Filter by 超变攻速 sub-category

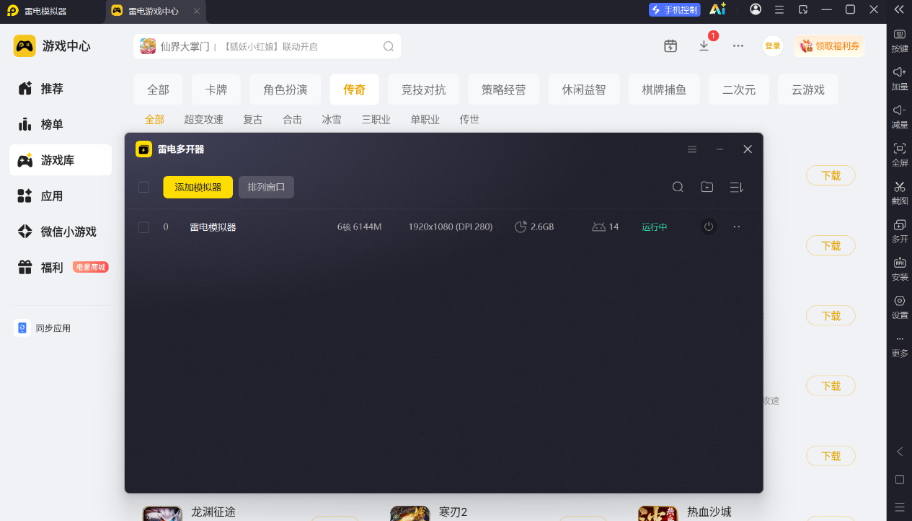pos(204,120)
